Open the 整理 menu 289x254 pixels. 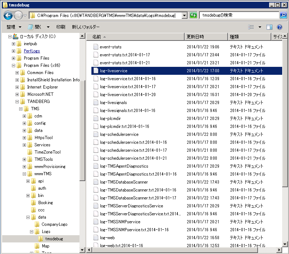point(14,27)
